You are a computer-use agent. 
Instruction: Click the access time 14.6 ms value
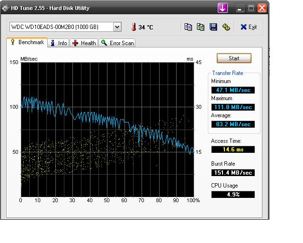tap(233, 150)
